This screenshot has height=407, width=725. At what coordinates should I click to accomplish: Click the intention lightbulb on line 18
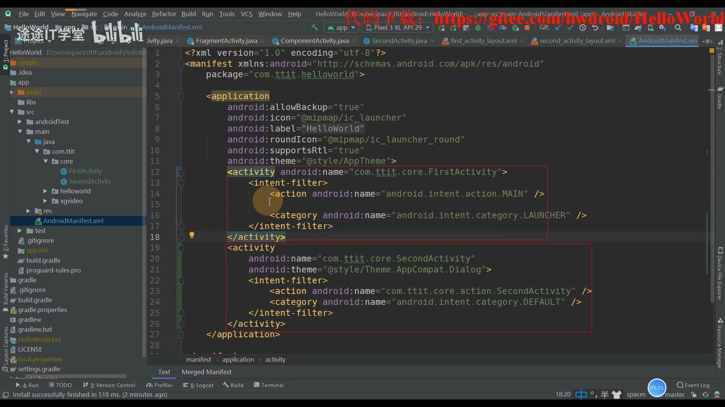coord(192,236)
